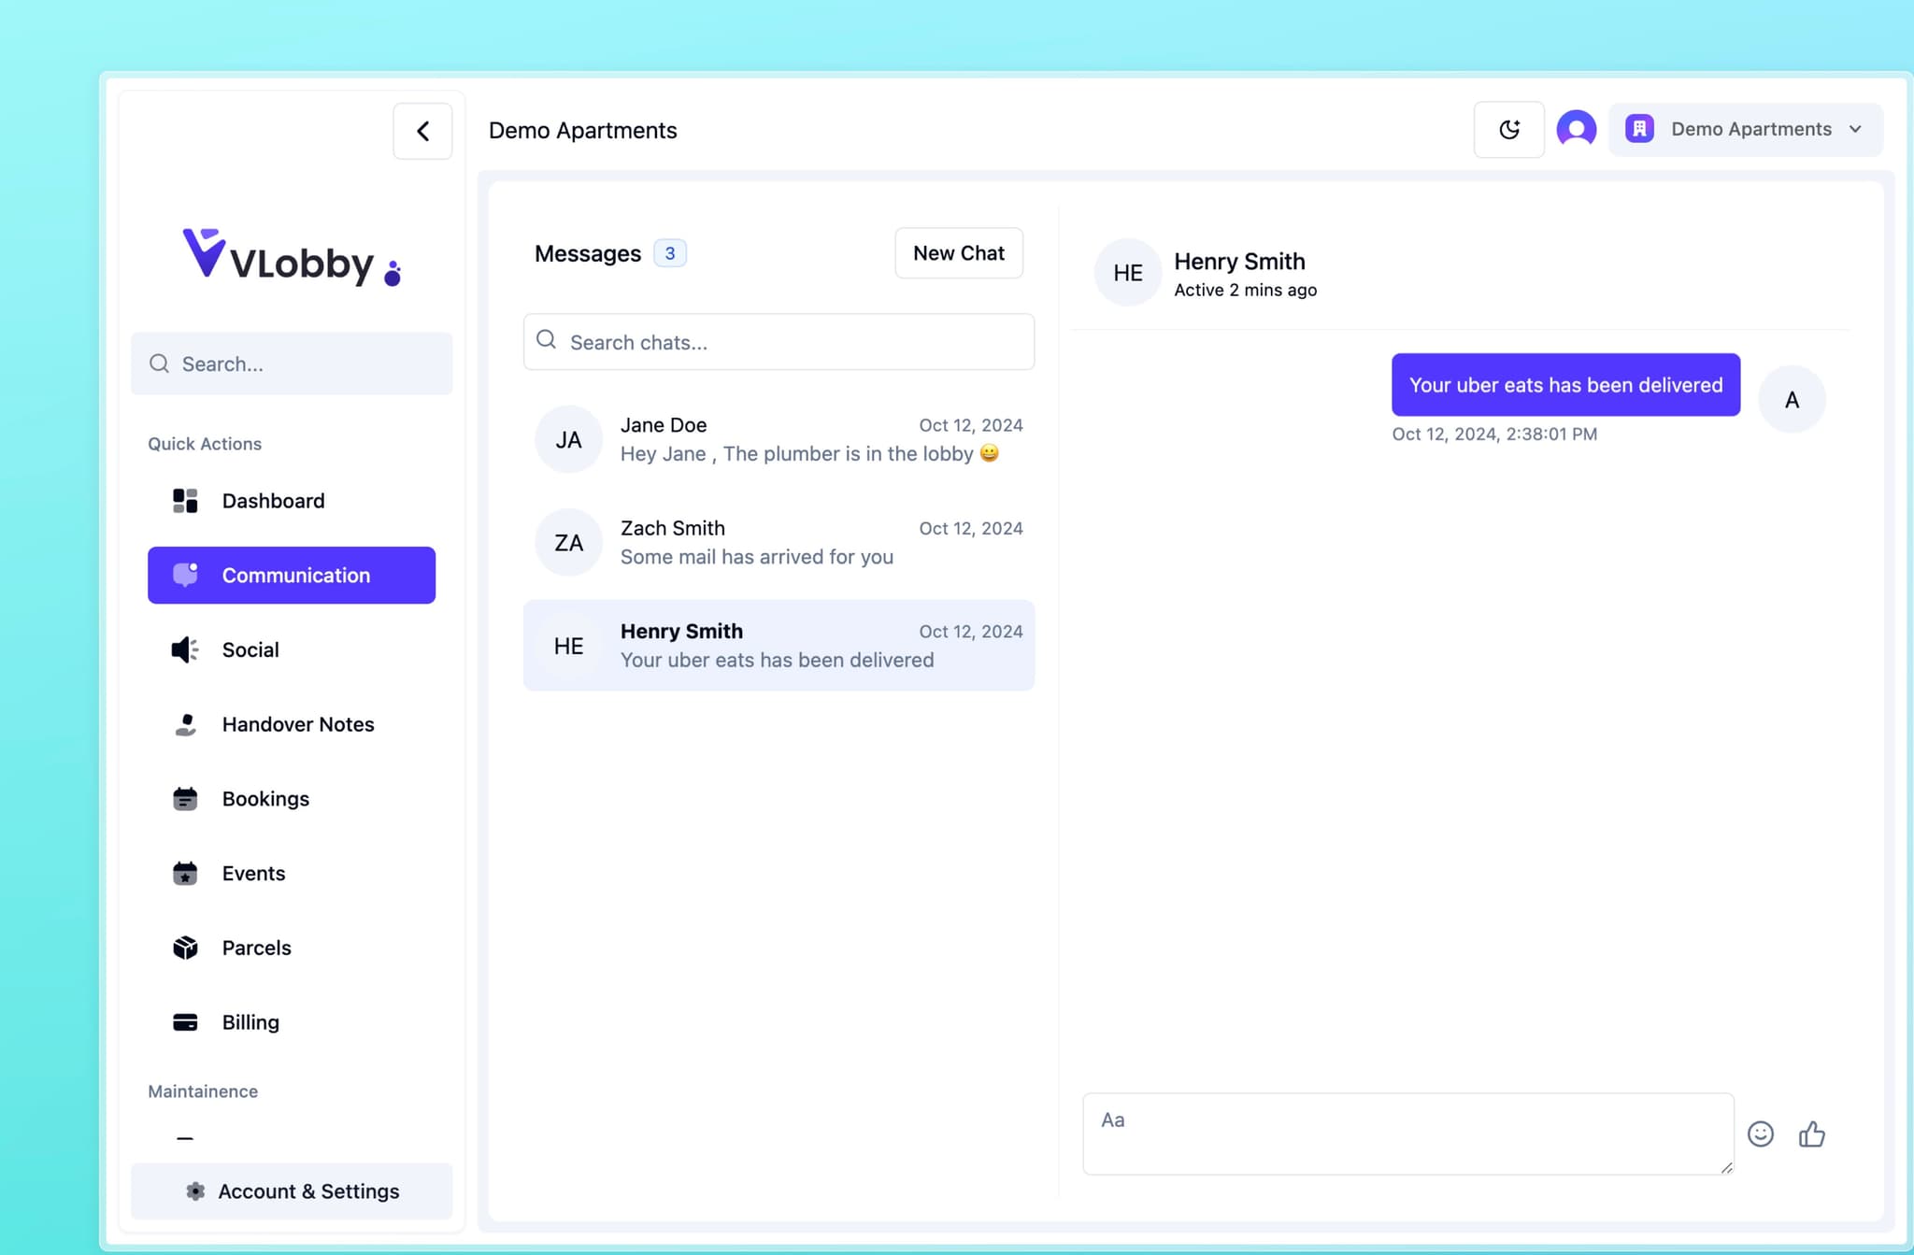
Task: Click the Billing card icon
Action: point(185,1022)
